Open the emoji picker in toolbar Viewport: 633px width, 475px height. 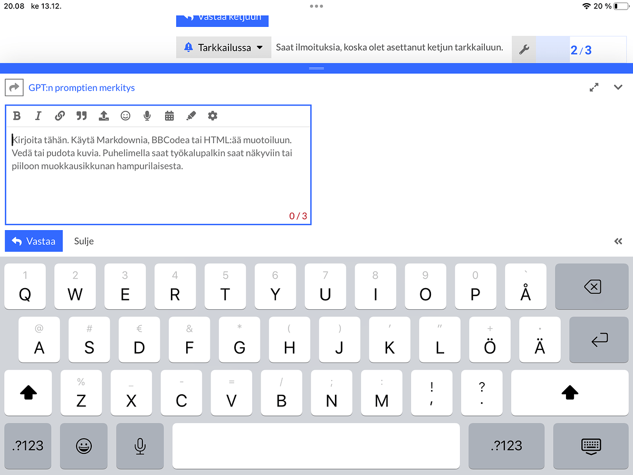(x=126, y=116)
